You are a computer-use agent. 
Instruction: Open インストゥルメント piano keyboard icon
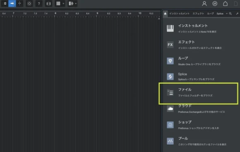(170, 28)
